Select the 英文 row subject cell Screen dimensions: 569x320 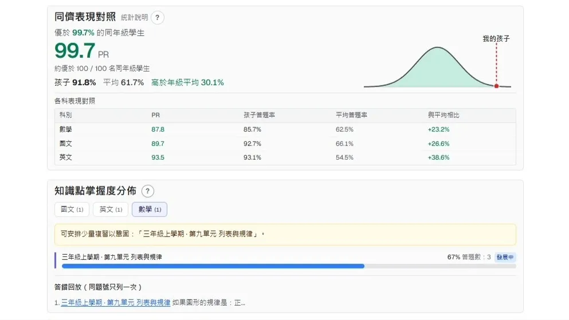66,157
